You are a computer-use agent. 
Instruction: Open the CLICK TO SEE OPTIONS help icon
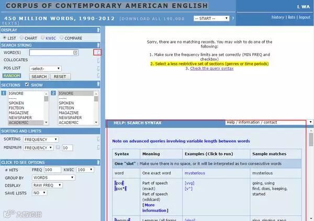[98, 162]
